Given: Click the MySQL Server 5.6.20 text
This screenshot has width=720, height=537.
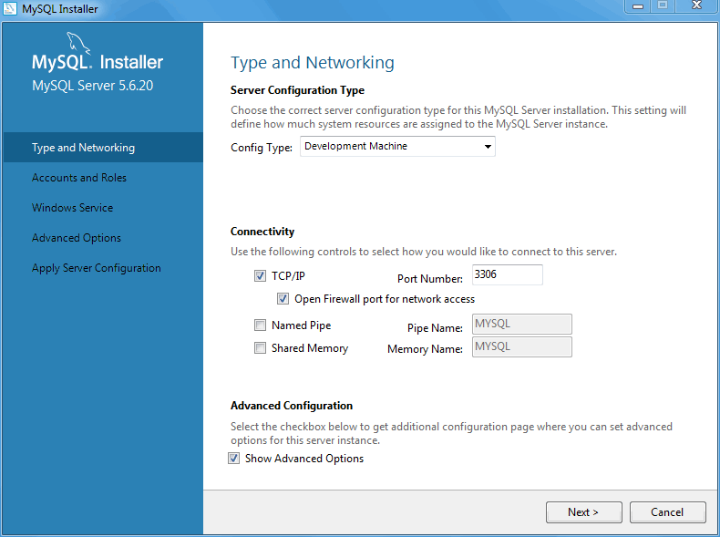Looking at the screenshot, I should [x=92, y=86].
